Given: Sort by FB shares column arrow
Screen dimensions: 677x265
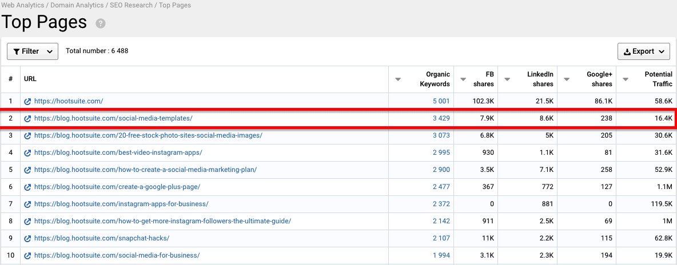Looking at the screenshot, I should coord(463,79).
